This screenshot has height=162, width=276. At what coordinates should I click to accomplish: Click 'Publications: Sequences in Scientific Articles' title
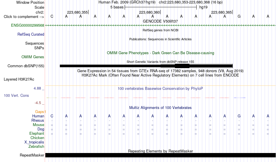tap(160, 39)
